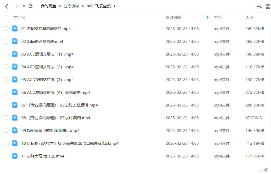Click video icon of 08 123法则 案例
This screenshot has width=271, height=174.
pos(15,118)
